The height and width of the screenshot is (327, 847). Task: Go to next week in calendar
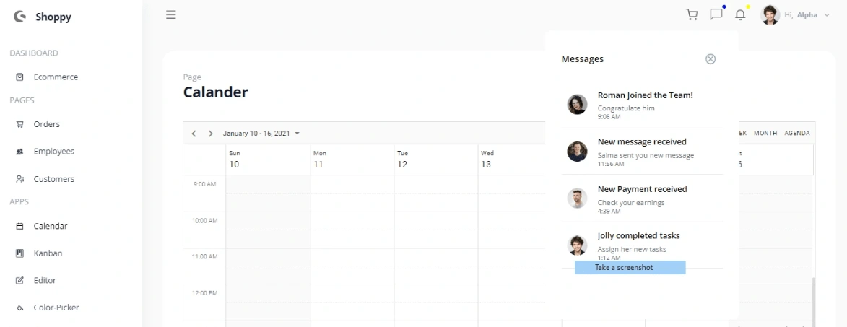pos(211,134)
